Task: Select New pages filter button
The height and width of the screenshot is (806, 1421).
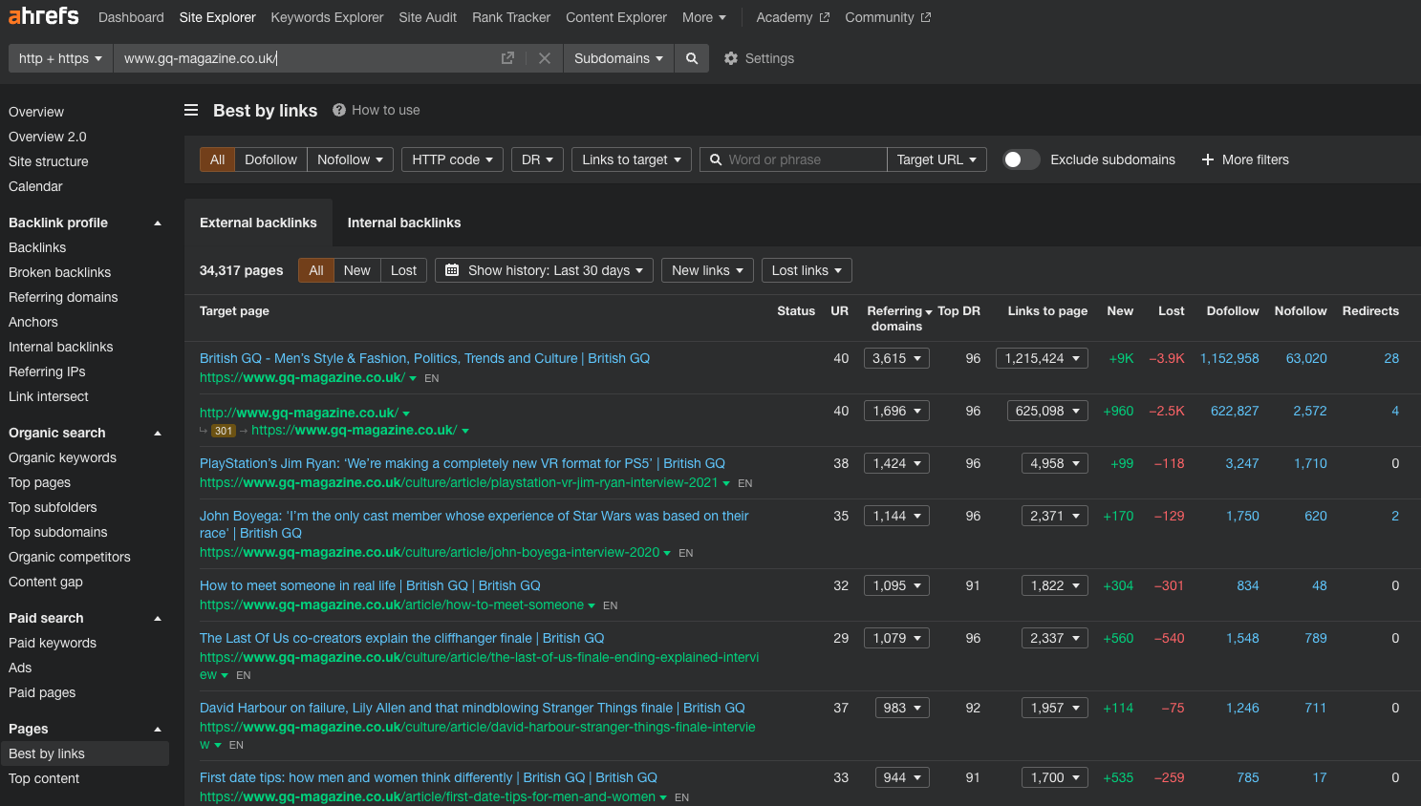Action: coord(356,270)
